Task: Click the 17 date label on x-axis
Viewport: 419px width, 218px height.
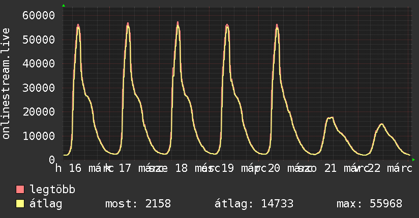Action: click(125, 168)
